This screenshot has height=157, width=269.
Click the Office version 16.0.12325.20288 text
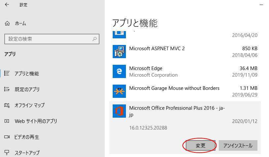[x=148, y=128]
